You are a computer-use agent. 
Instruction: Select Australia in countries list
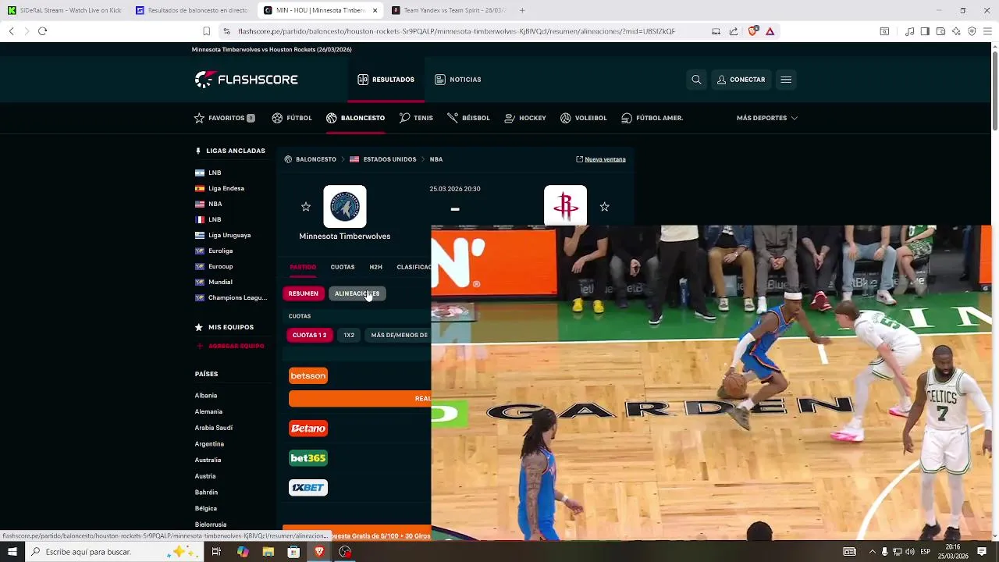208,460
